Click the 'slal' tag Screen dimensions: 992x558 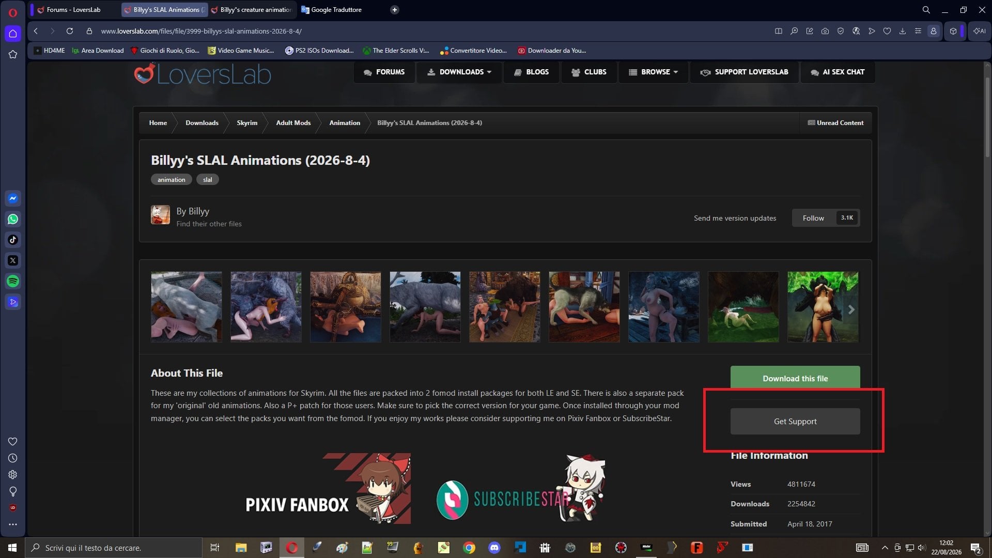coord(208,180)
